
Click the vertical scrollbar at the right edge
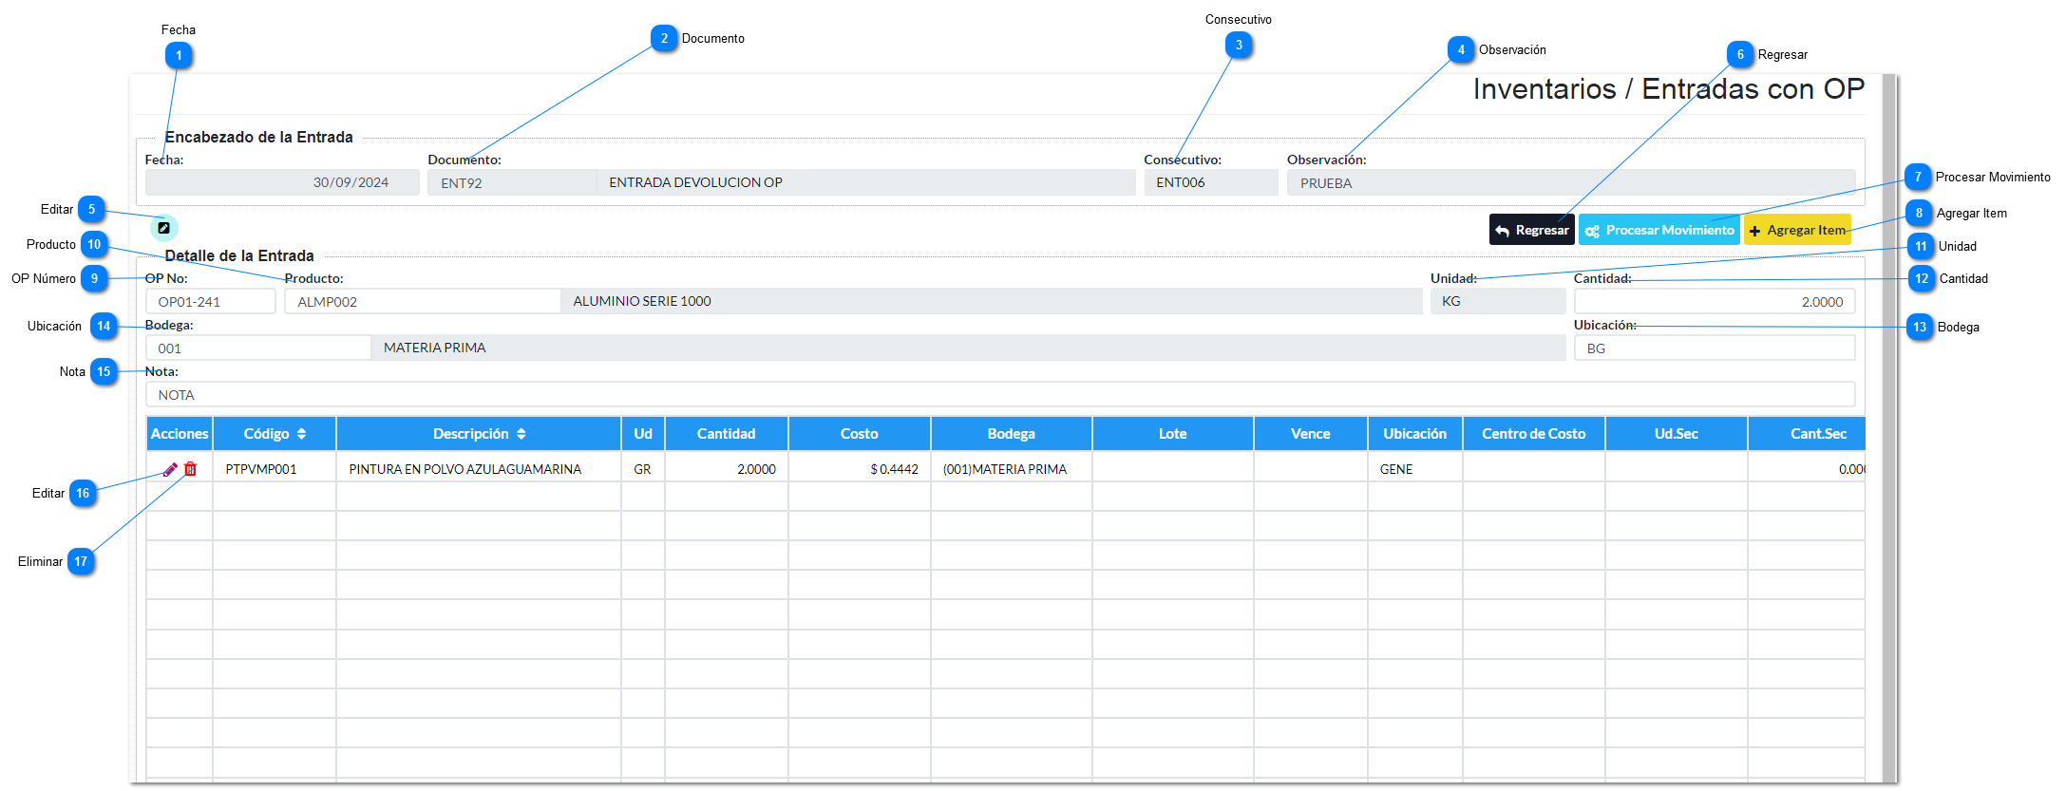1889,427
